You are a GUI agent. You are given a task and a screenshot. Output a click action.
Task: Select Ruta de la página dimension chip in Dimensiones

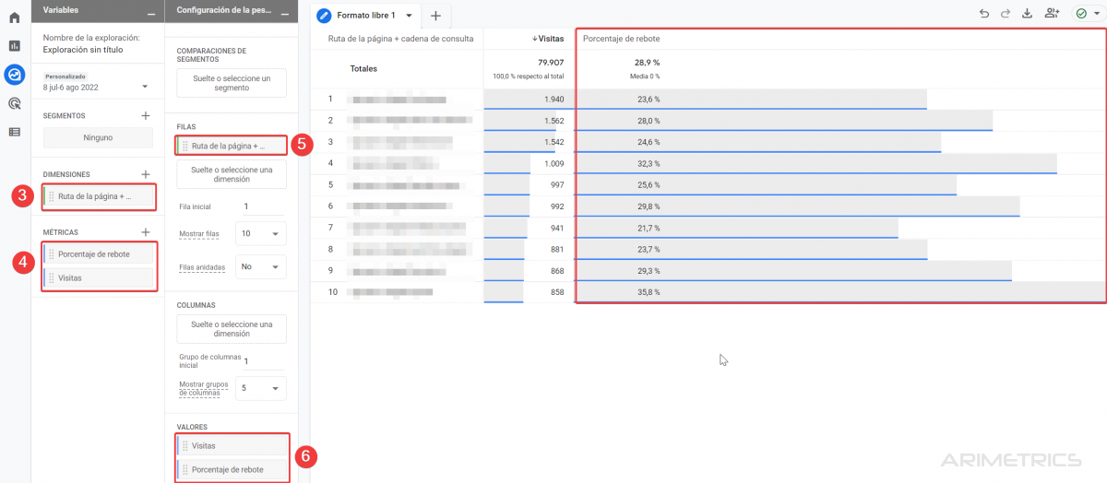pos(98,196)
